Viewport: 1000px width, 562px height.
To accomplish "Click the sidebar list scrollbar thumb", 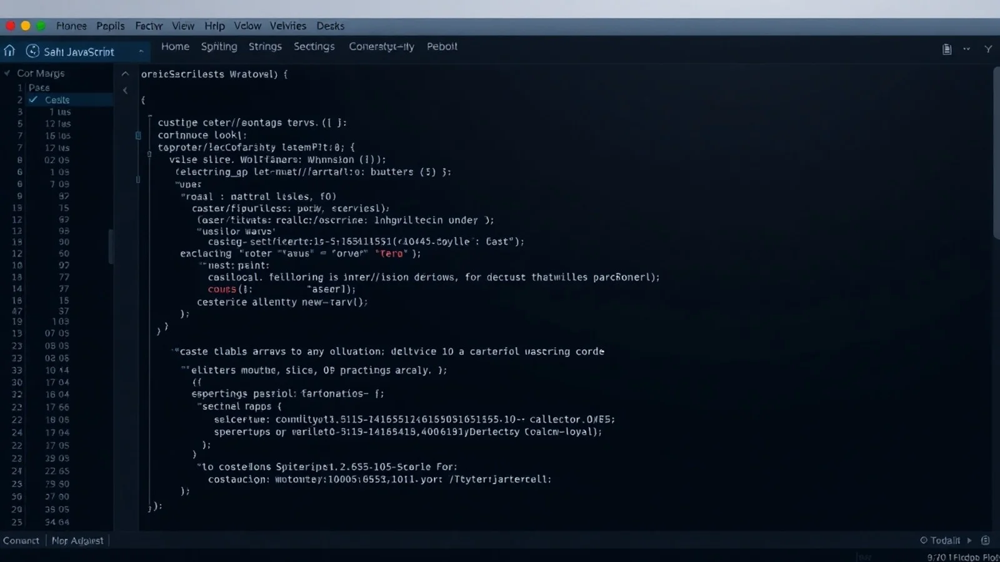I will point(111,247).
